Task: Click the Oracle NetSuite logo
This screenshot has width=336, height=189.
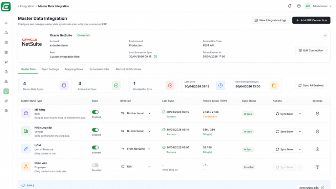Action: click(x=32, y=42)
